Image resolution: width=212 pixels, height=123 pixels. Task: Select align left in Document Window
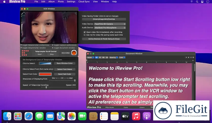click(97, 57)
